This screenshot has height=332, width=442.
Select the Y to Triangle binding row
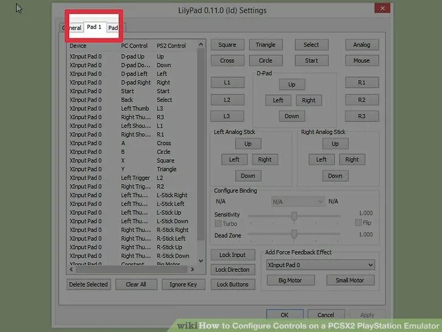(132, 170)
